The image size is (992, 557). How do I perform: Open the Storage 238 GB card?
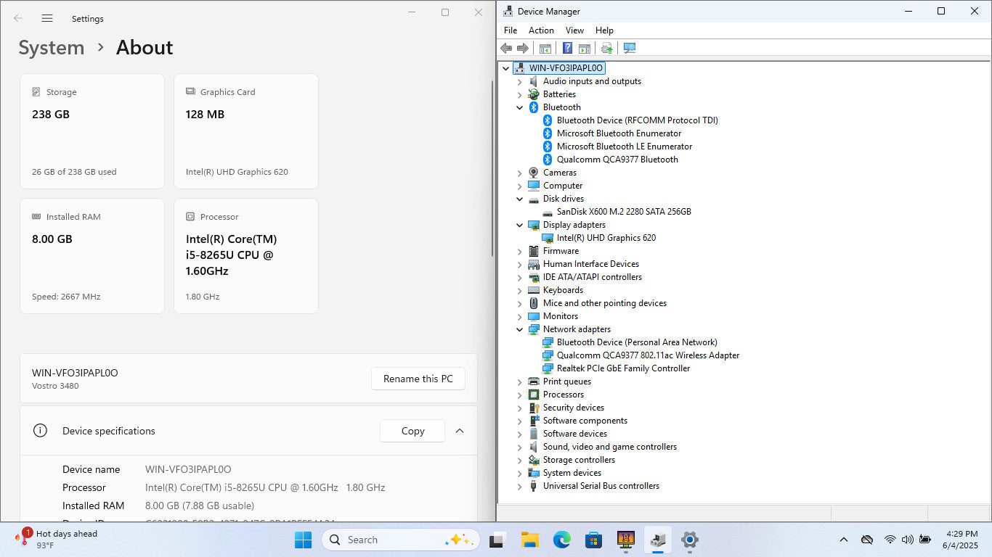(x=92, y=131)
